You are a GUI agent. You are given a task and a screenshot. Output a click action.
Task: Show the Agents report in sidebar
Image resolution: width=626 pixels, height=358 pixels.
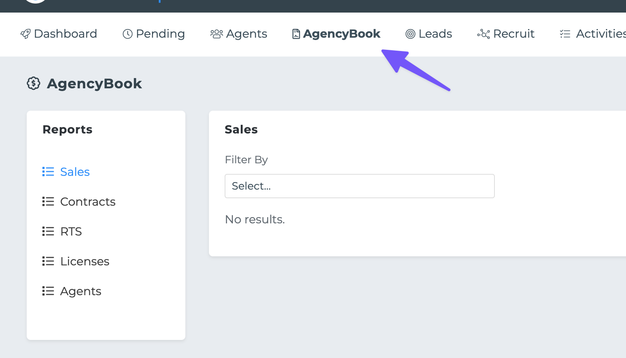81,291
